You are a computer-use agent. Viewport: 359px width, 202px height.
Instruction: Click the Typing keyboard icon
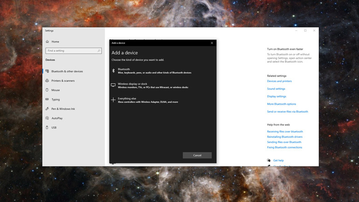tap(47, 99)
